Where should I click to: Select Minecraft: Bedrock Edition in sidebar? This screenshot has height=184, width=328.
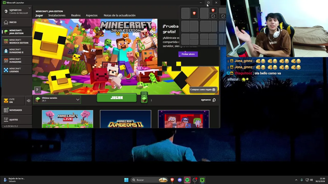[x=17, y=41]
